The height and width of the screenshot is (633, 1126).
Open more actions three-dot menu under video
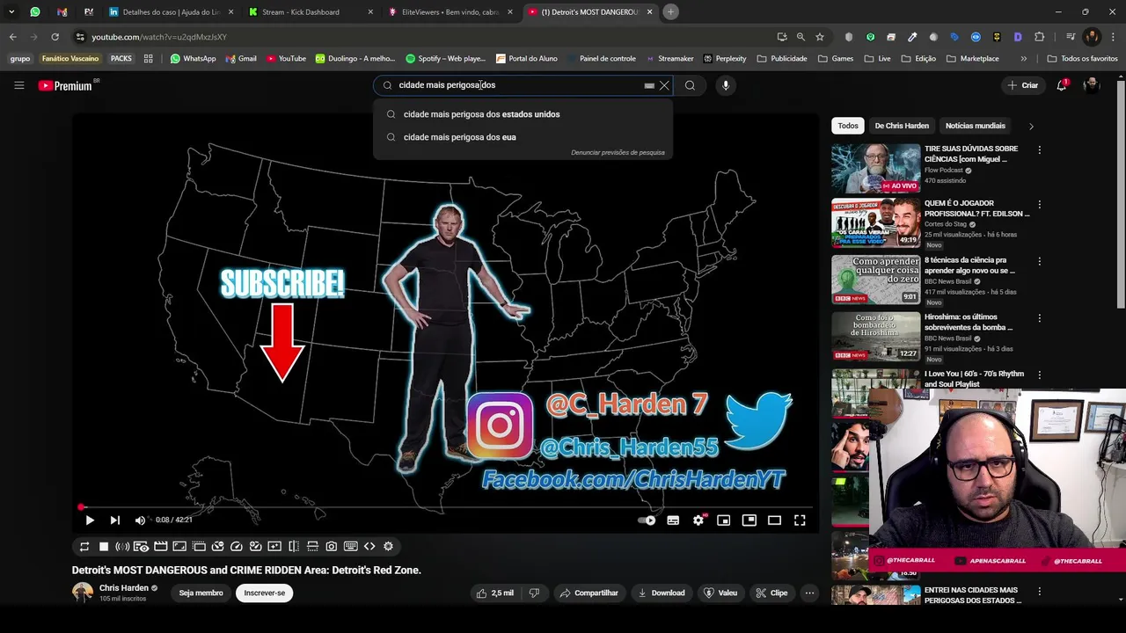pyautogui.click(x=809, y=593)
